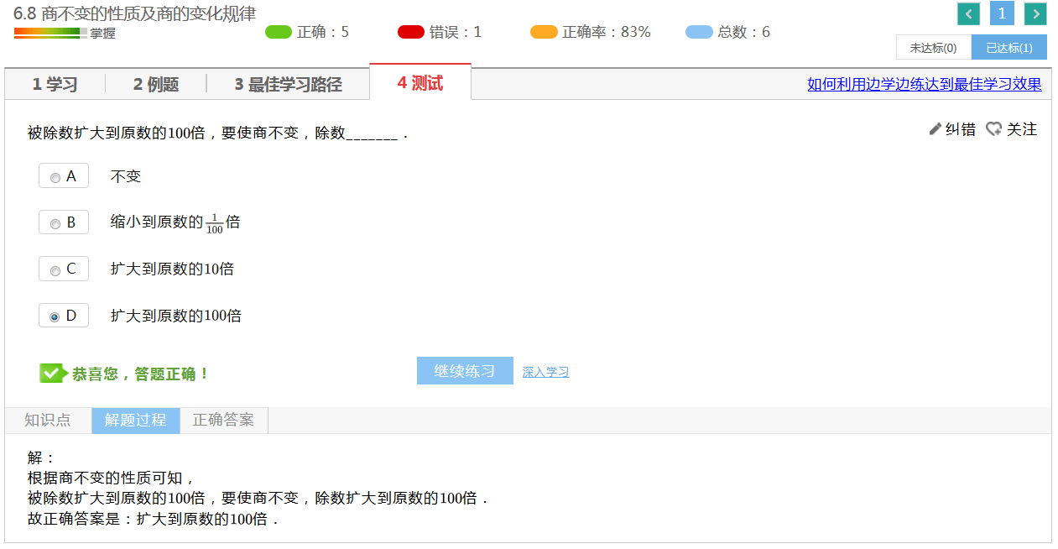Click the next question arrow icon
This screenshot has width=1058, height=549.
point(1035,14)
